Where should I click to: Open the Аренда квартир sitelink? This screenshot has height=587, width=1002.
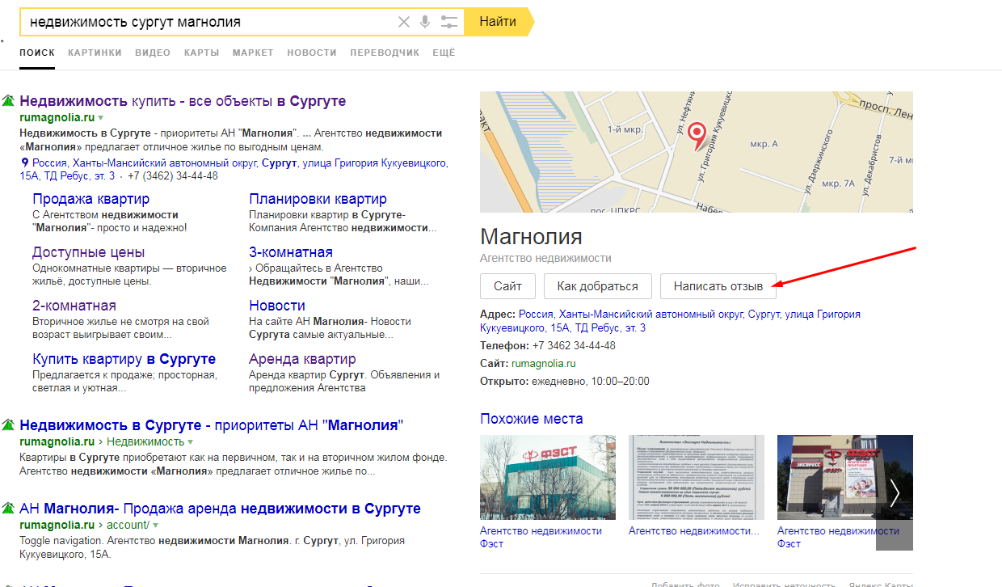coord(302,359)
